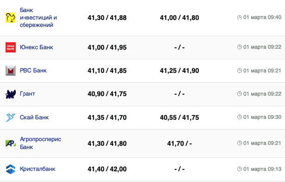Screen dimensions: 285x182
Task: Select the 41,35 / 41,70 rate cell
Action: [107, 117]
